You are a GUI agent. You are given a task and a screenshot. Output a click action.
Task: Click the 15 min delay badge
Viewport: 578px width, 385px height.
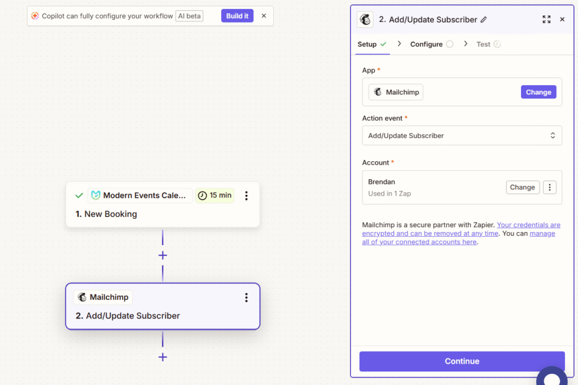[214, 195]
